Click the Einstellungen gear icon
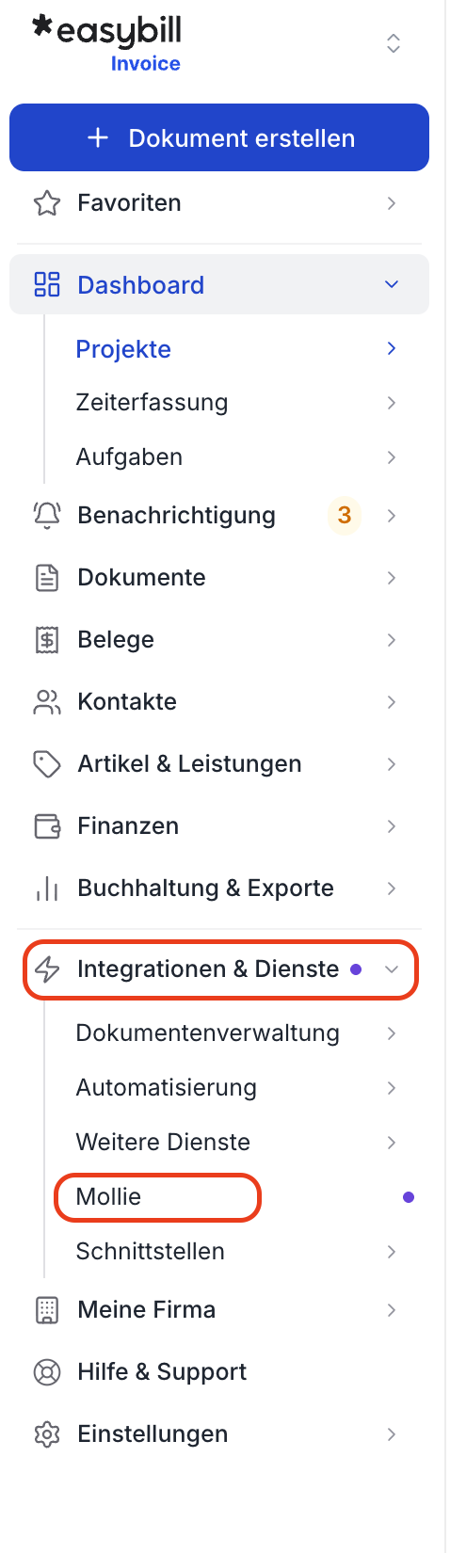The image size is (450, 1553). (x=47, y=1433)
